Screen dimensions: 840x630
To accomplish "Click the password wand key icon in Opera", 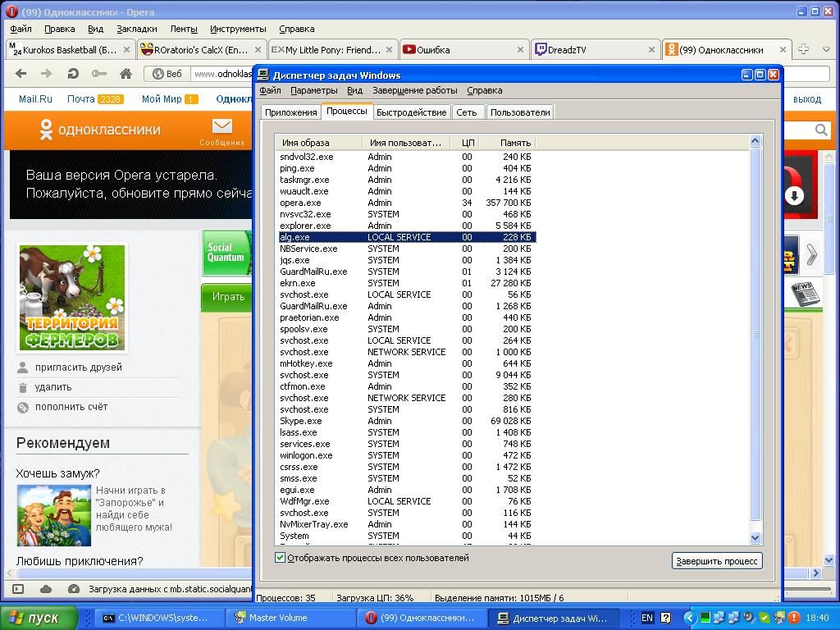I will pos(99,73).
